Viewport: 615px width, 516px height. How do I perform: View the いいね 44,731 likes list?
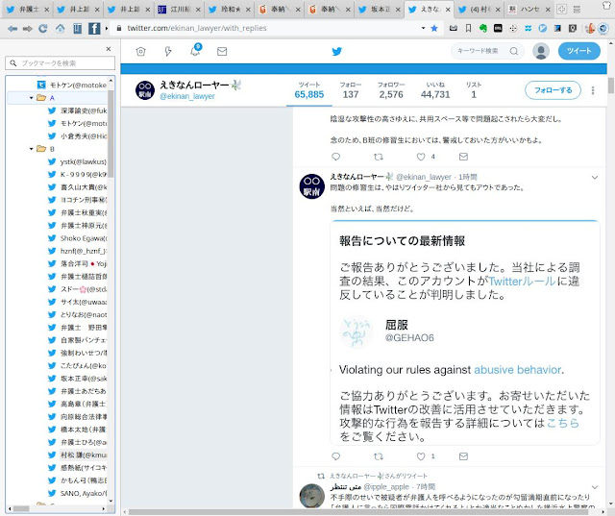tap(435, 90)
